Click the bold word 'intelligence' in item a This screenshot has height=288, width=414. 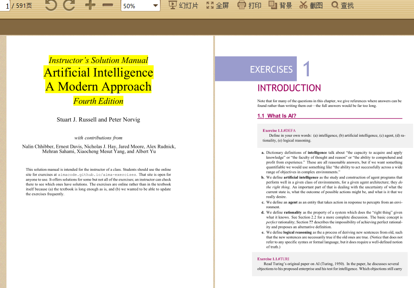tap(318, 153)
